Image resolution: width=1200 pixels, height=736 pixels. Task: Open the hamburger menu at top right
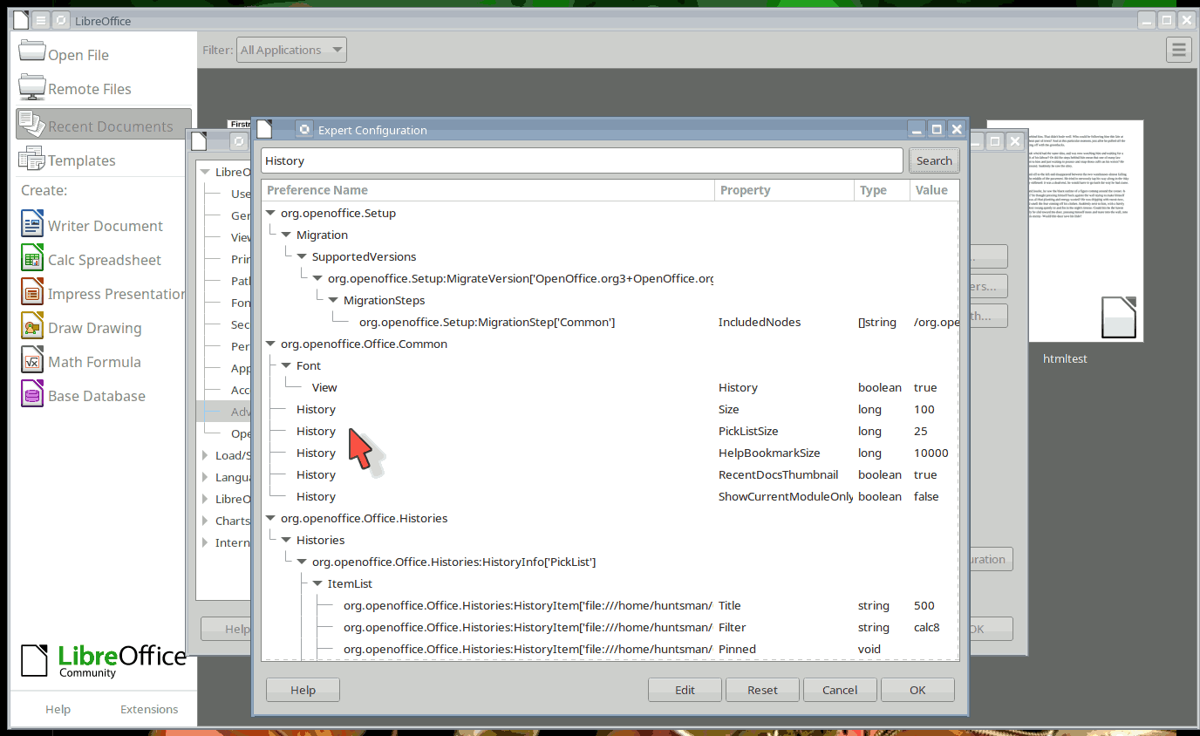click(1179, 50)
